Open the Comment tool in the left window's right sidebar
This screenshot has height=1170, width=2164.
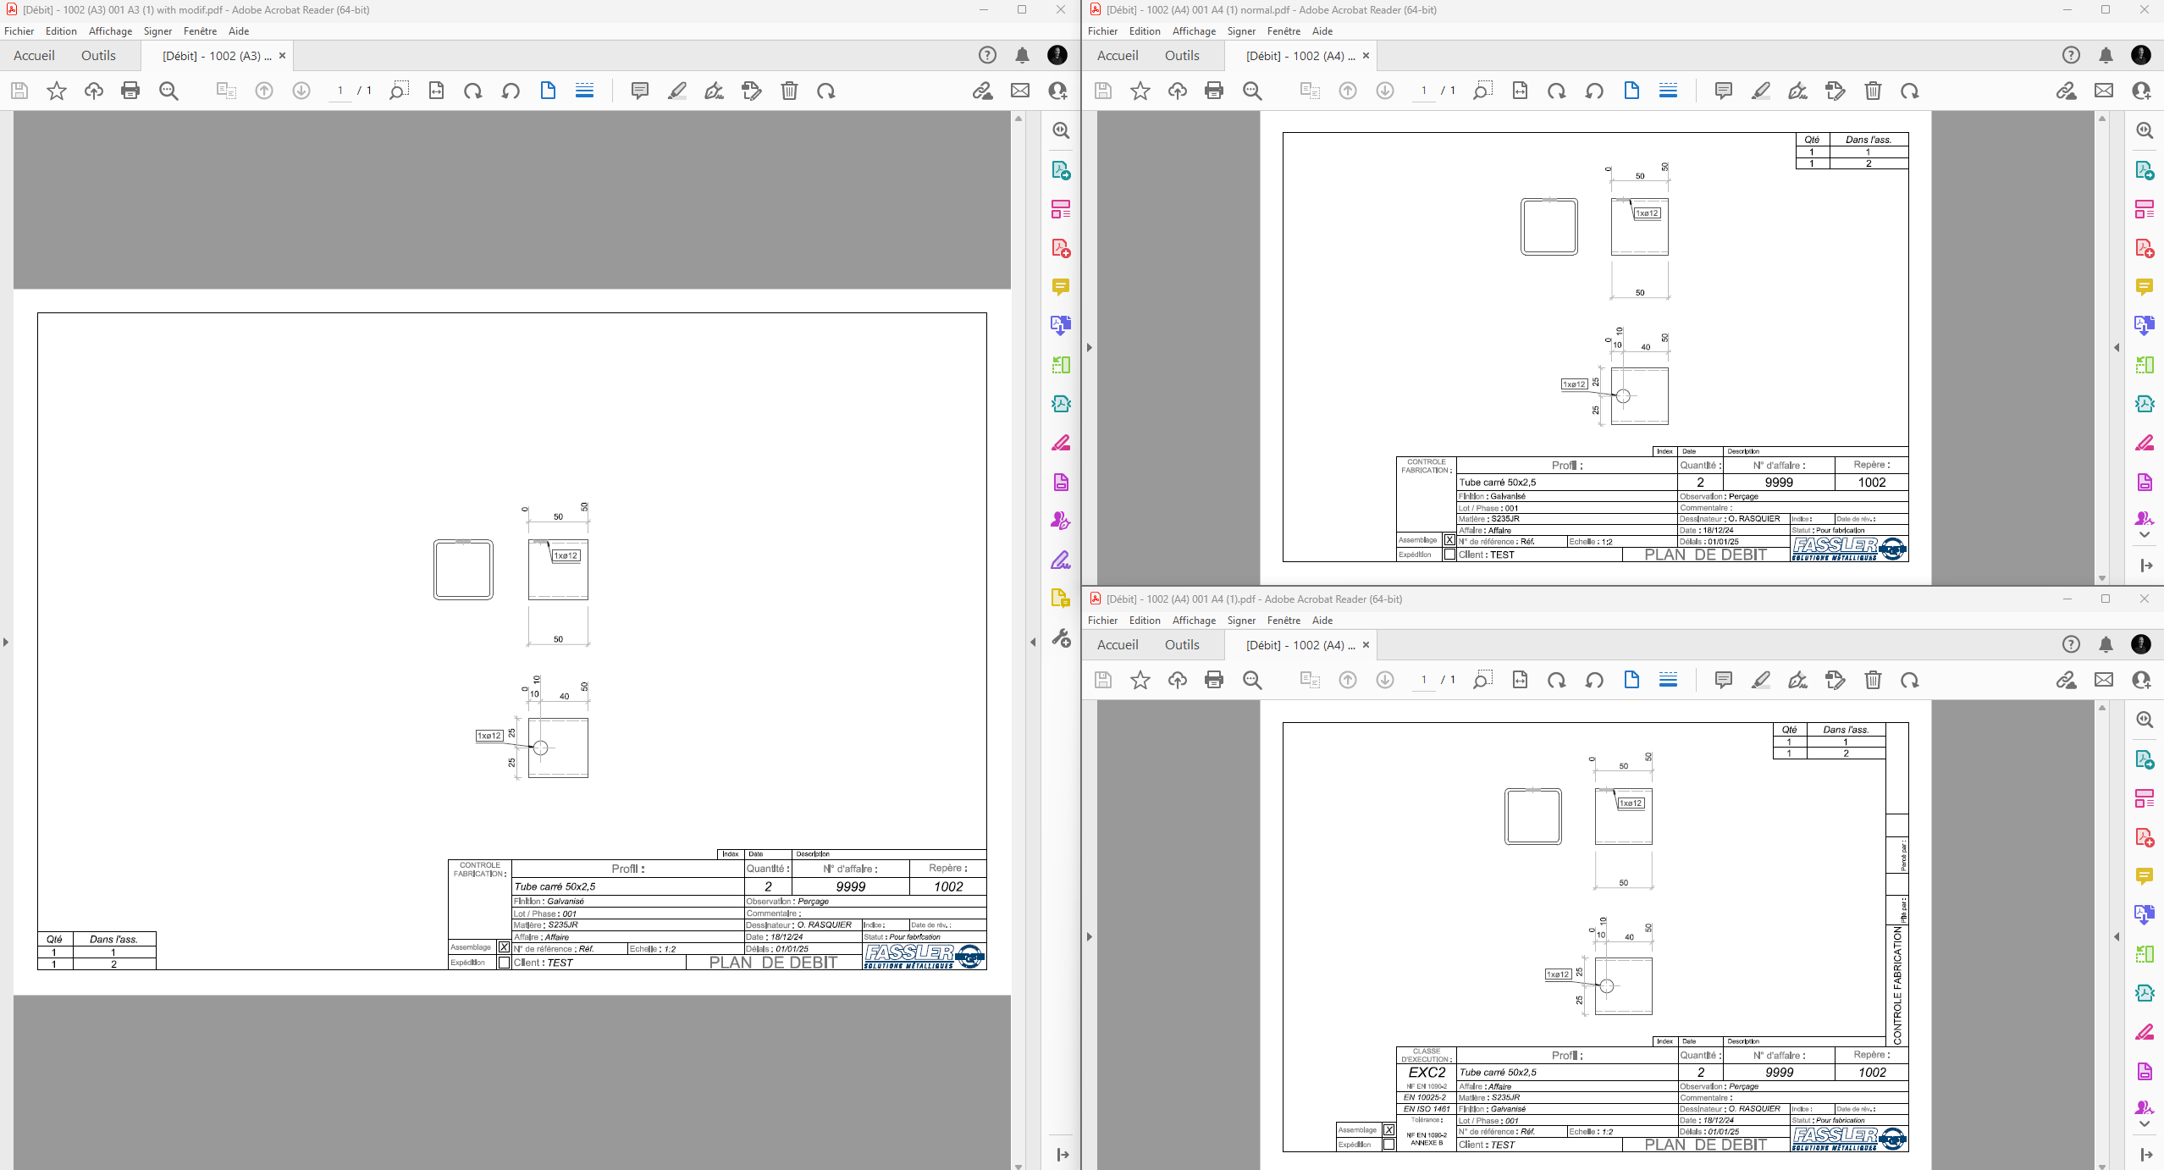[1061, 287]
